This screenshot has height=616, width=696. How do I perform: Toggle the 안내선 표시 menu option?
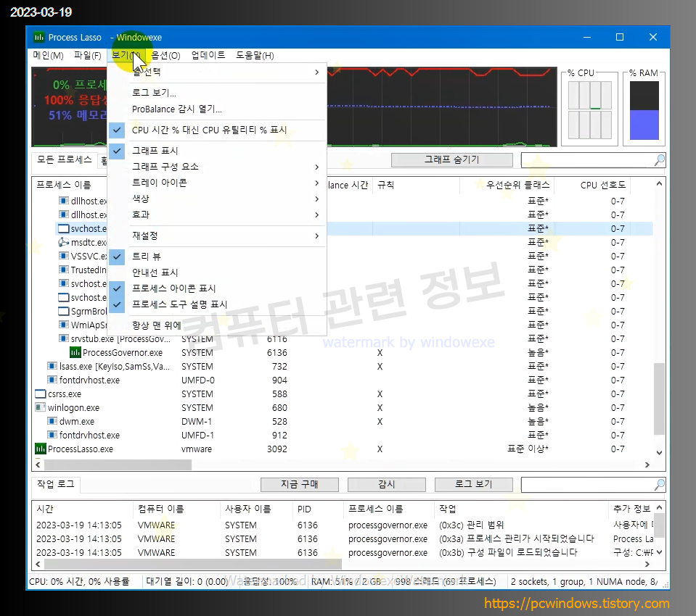click(218, 272)
